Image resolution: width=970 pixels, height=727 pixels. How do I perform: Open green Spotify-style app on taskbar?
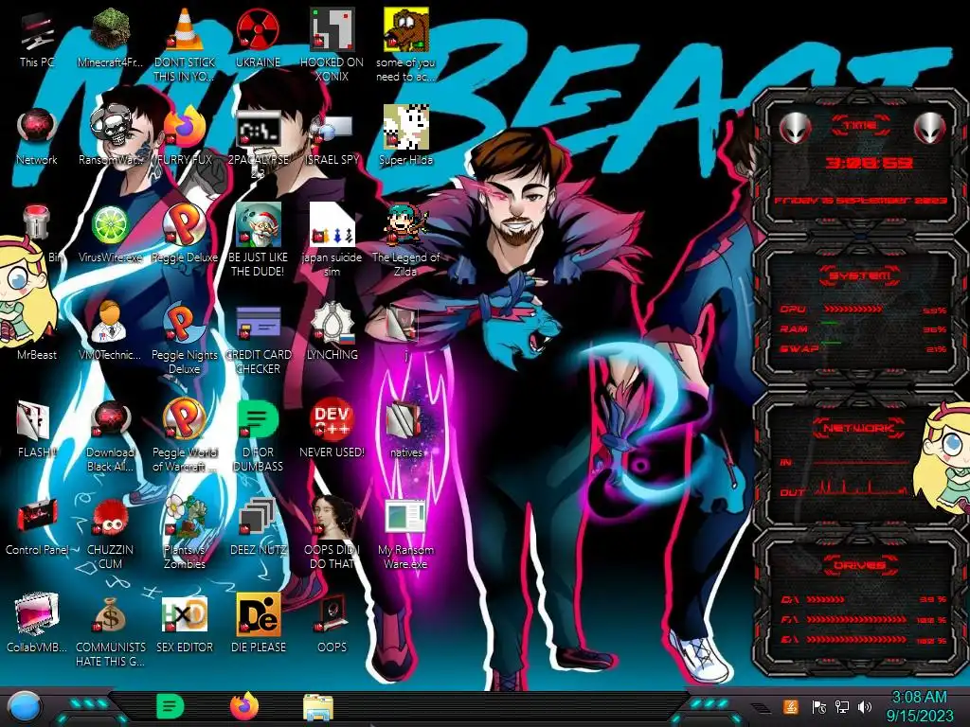[x=171, y=706]
